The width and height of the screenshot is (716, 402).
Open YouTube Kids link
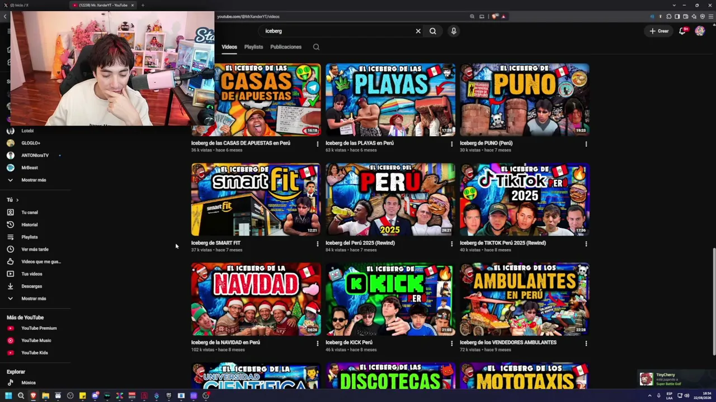[35, 353]
